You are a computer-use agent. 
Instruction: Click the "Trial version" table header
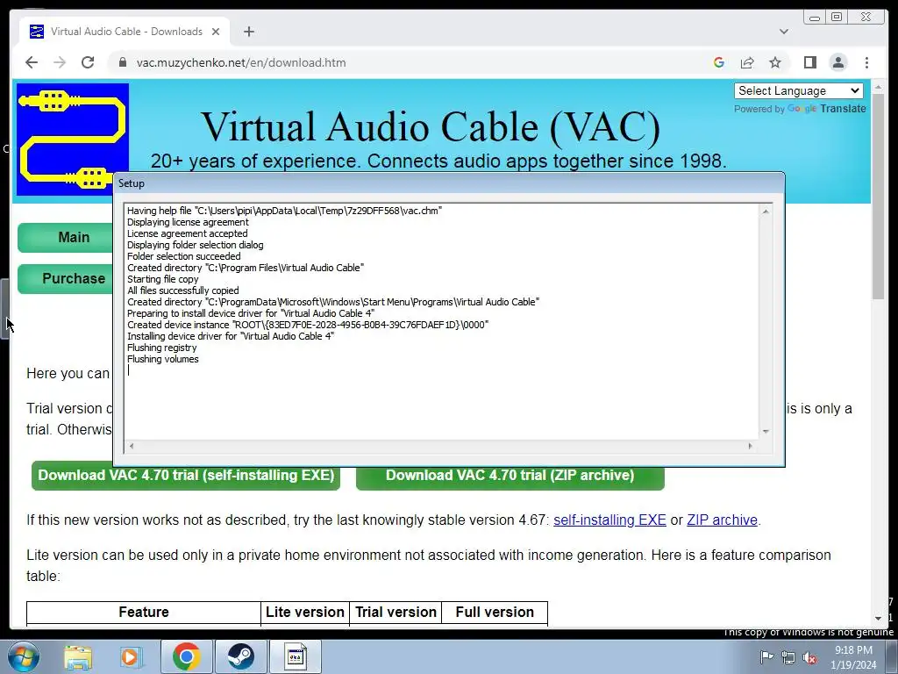(x=396, y=612)
